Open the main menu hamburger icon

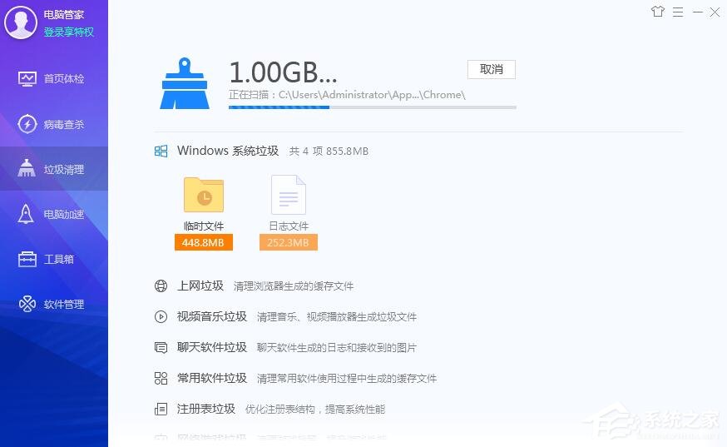pos(678,12)
